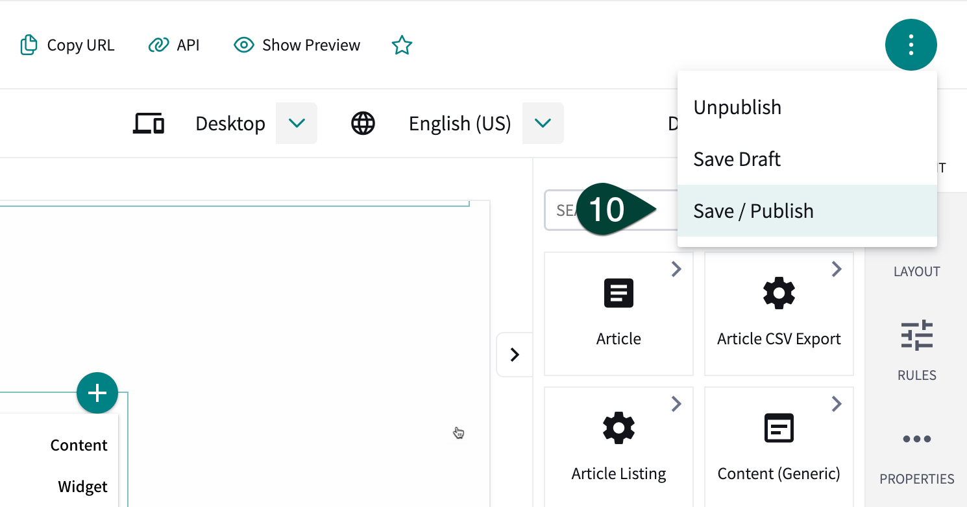Open the Rules sidebar tab

click(916, 350)
